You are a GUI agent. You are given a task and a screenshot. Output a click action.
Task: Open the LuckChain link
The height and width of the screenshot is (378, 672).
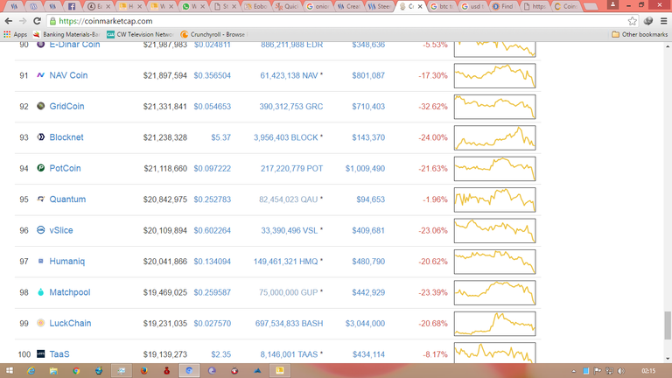click(70, 323)
